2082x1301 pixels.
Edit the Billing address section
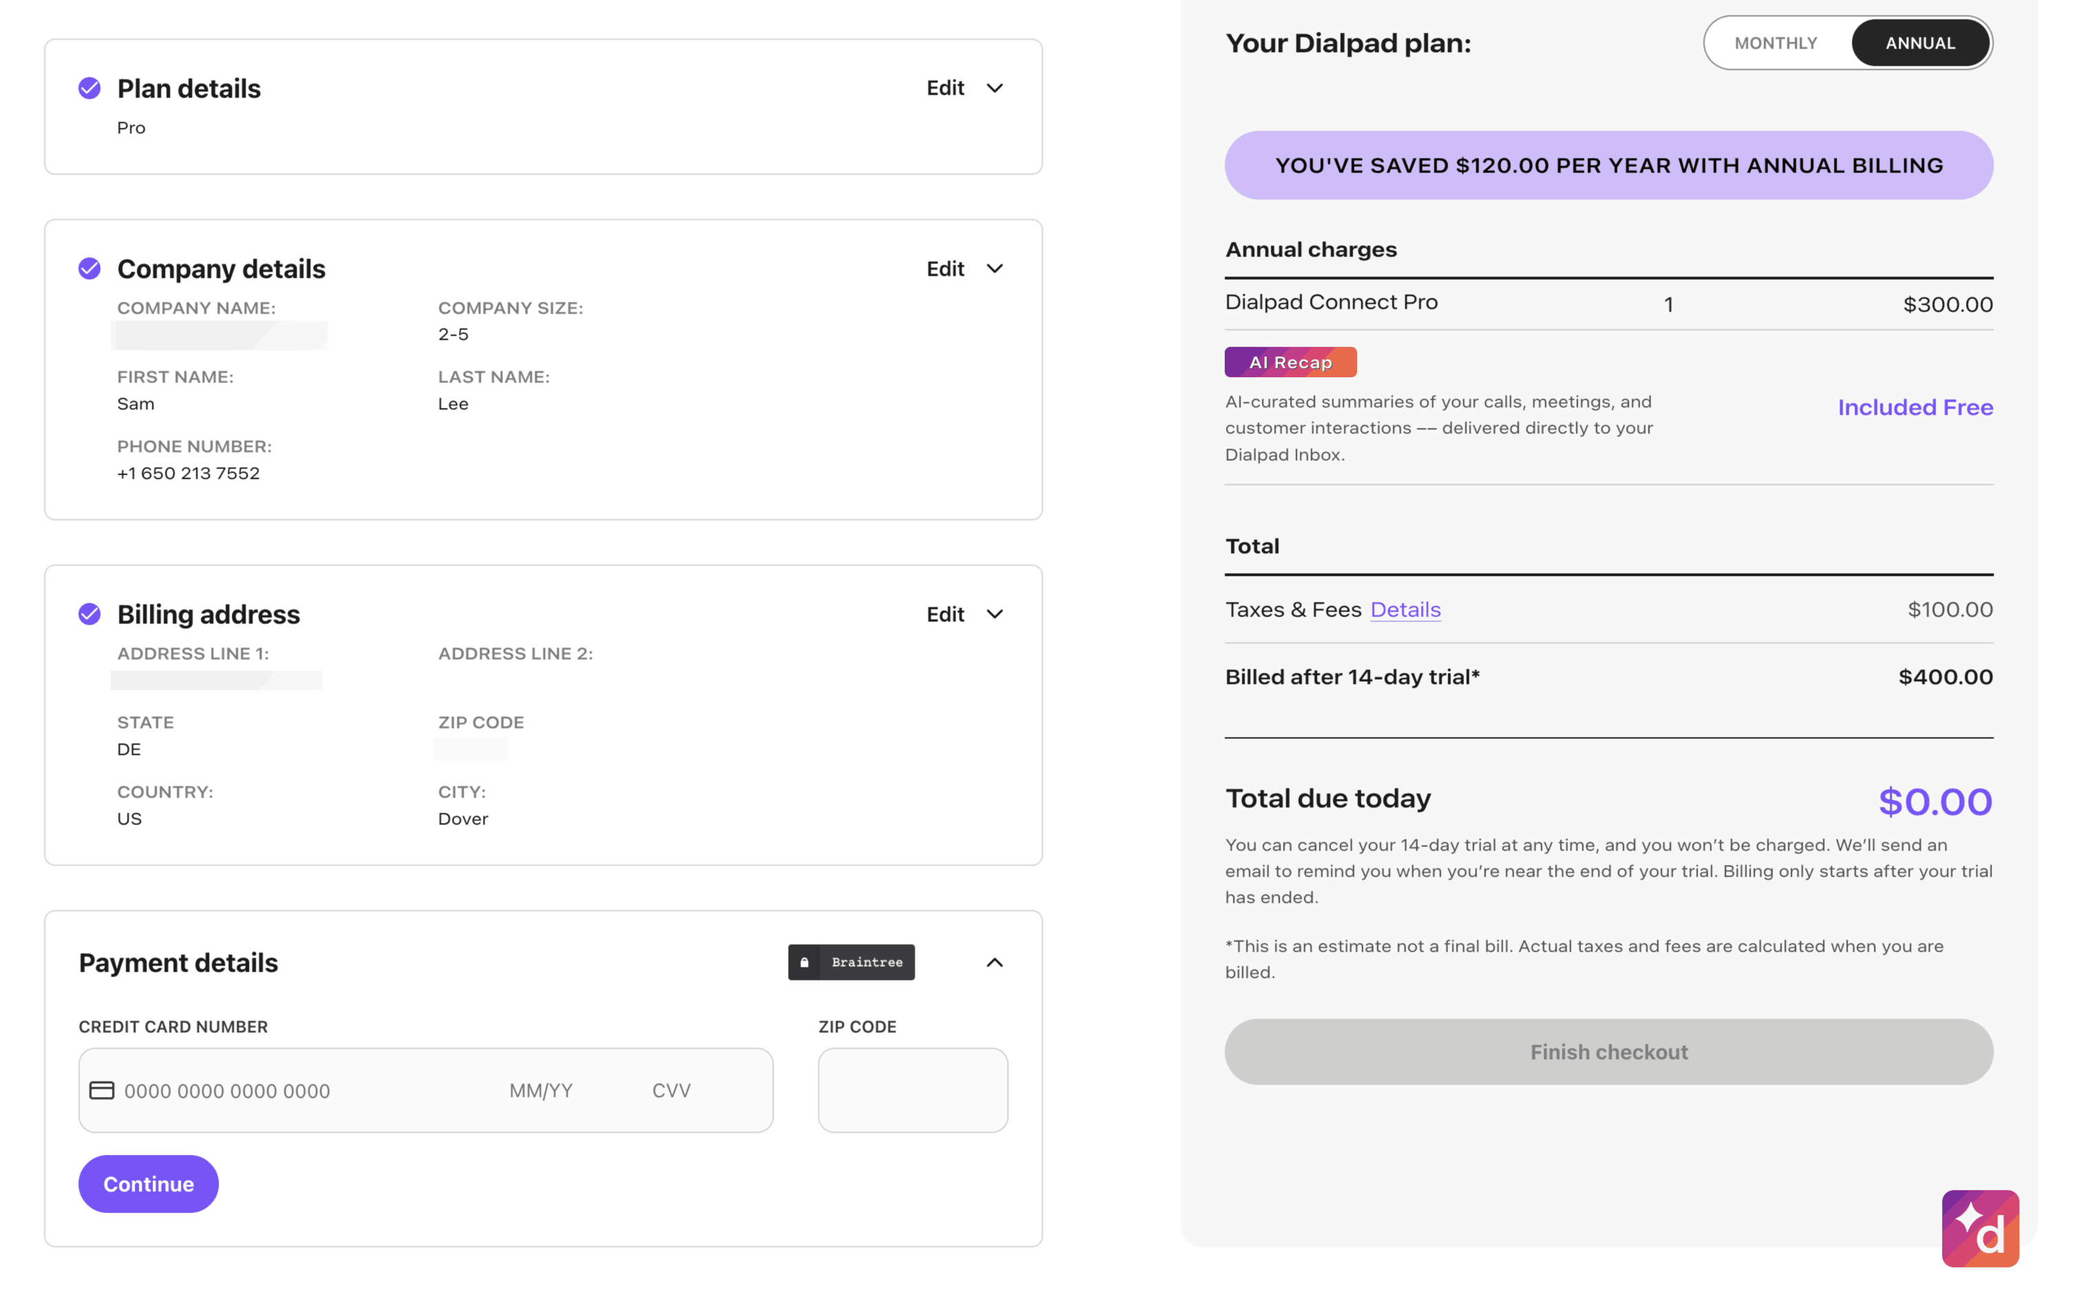pyautogui.click(x=945, y=613)
